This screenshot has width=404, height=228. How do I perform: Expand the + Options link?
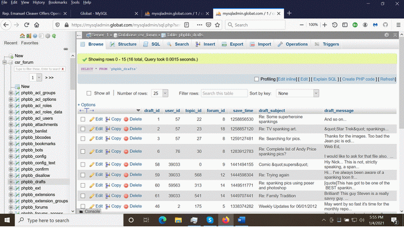87,105
